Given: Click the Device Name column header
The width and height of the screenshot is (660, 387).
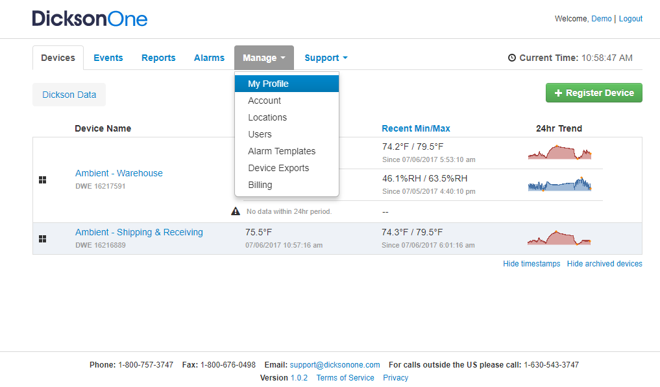Looking at the screenshot, I should pos(103,128).
